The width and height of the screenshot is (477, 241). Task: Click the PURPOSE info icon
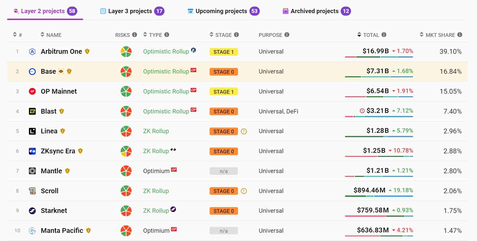pos(287,34)
